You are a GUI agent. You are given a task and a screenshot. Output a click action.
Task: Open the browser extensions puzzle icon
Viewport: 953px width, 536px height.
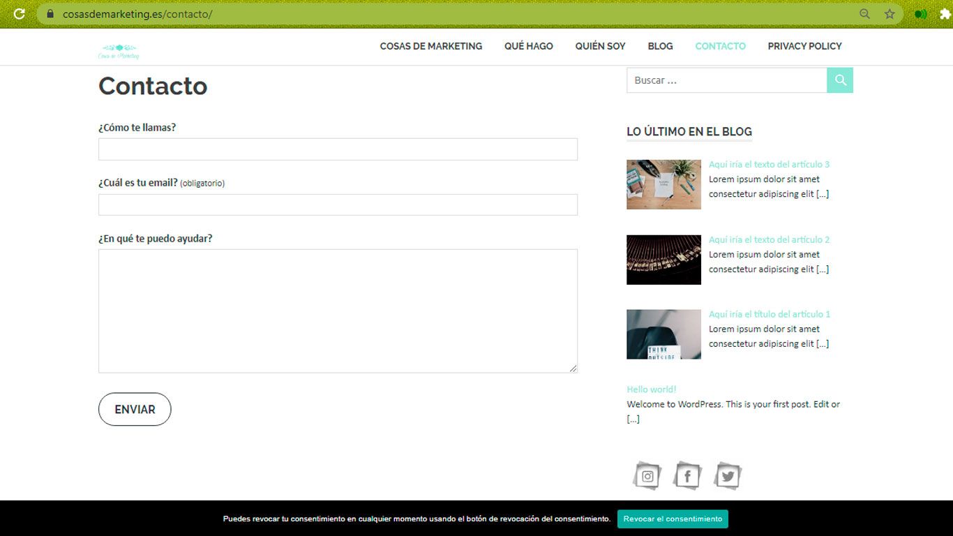coord(945,14)
